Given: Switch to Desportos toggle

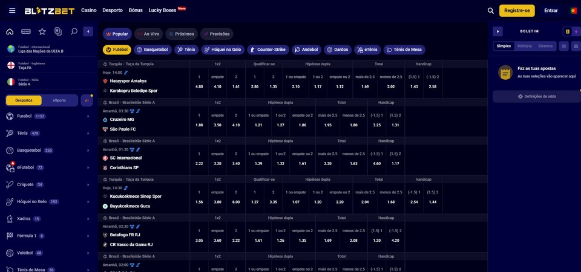Looking at the screenshot, I should 24,100.
